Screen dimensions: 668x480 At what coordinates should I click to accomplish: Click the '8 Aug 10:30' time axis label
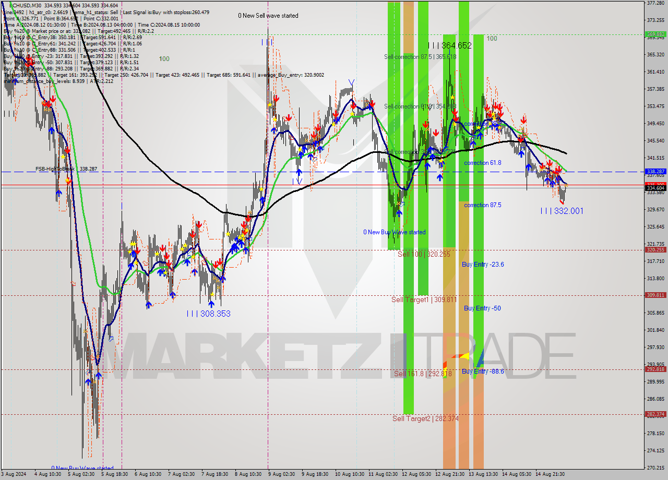[248, 474]
